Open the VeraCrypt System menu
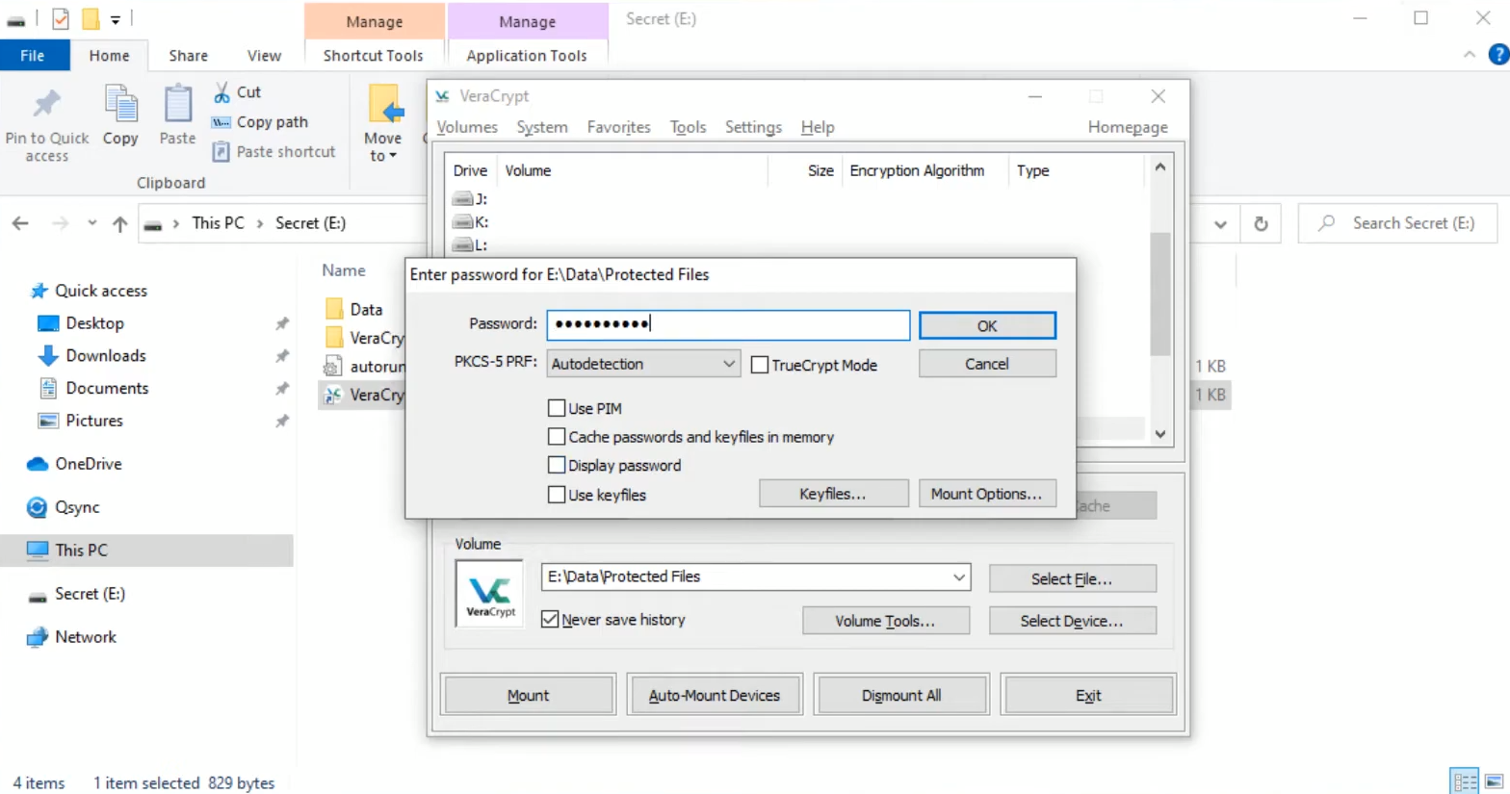The image size is (1510, 794). tap(542, 127)
